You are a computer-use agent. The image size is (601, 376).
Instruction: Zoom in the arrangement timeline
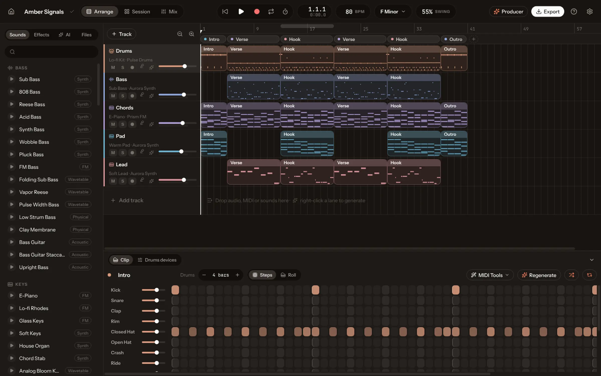click(192, 34)
